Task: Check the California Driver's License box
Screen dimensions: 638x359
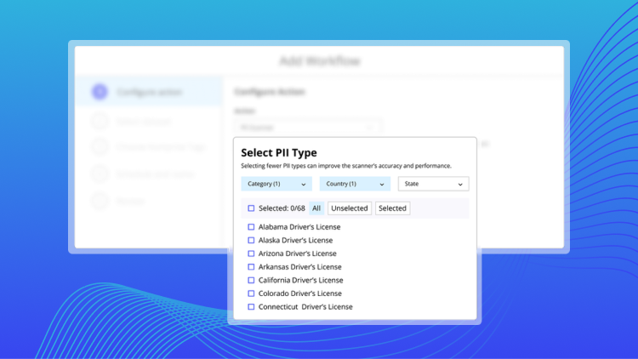Action: (x=251, y=280)
